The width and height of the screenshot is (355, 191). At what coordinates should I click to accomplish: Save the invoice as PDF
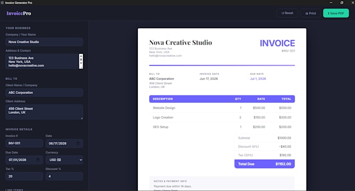(x=336, y=13)
